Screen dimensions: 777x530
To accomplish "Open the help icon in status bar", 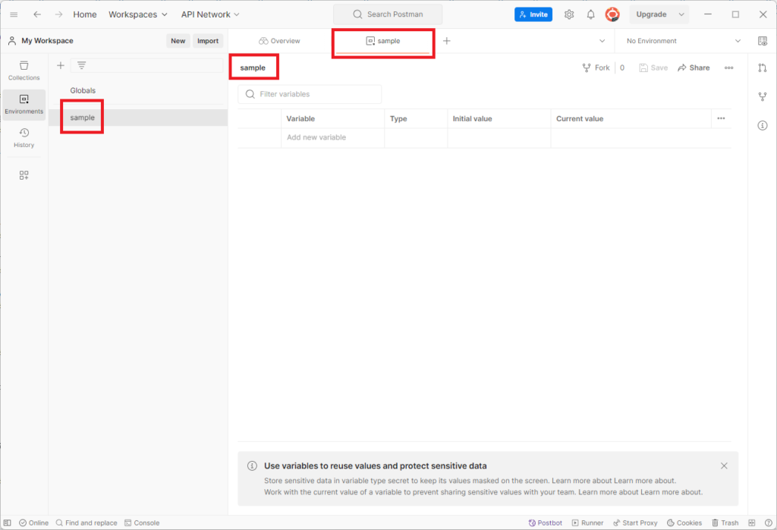I will click(768, 522).
